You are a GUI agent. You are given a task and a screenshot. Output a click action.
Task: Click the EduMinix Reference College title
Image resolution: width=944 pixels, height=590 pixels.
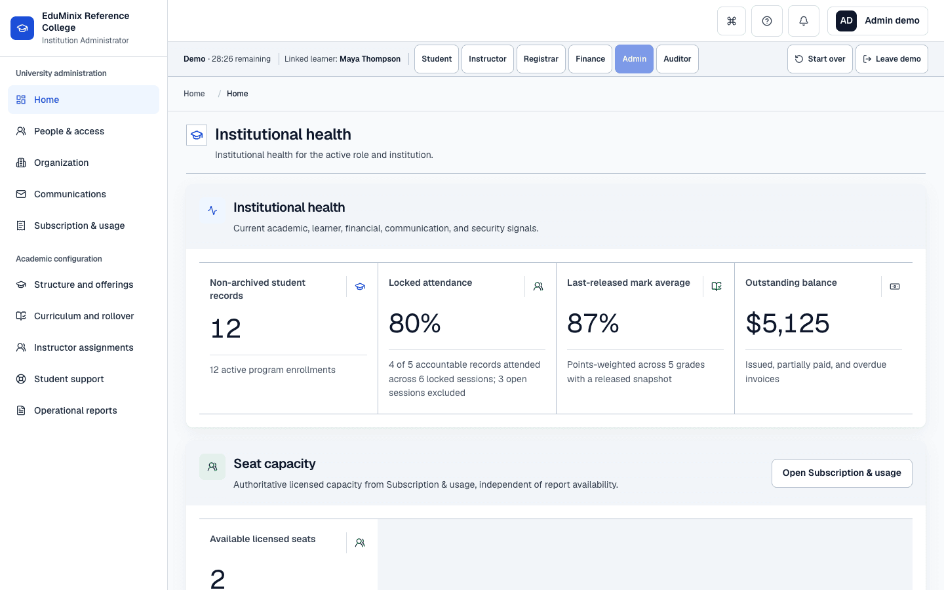click(x=85, y=22)
